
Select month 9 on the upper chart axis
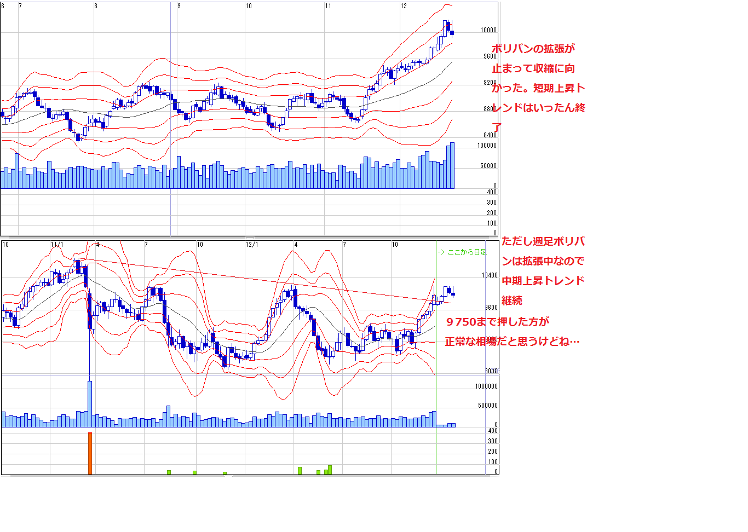point(179,6)
